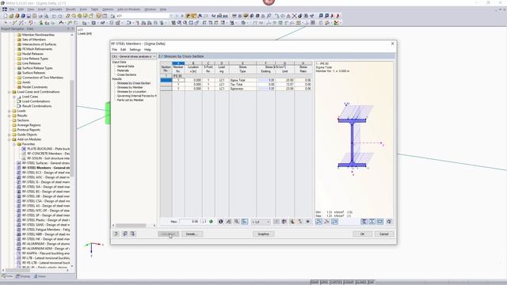
Task: Open the > 1.0 stress ratio filter dropdown
Action: [x=261, y=222]
